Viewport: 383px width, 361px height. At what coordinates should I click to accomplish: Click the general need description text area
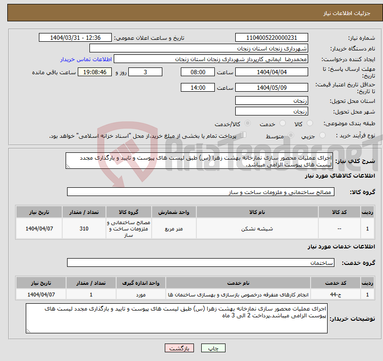pos(199,161)
